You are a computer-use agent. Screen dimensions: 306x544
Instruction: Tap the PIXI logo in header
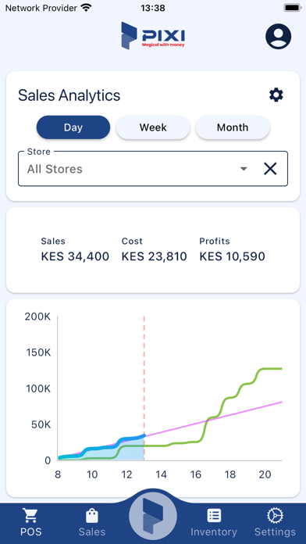click(153, 35)
